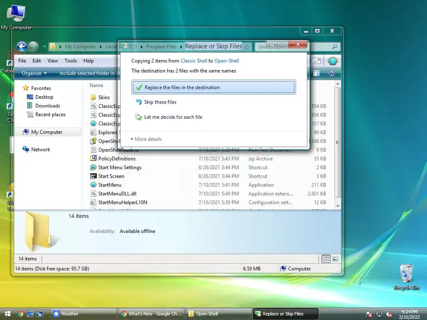This screenshot has height=320, width=427.
Task: Click the muted volume tray icon
Action: (389, 314)
